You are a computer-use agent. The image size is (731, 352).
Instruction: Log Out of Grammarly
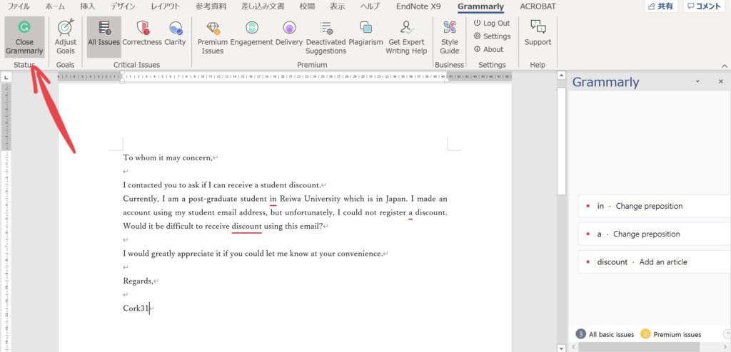[492, 23]
